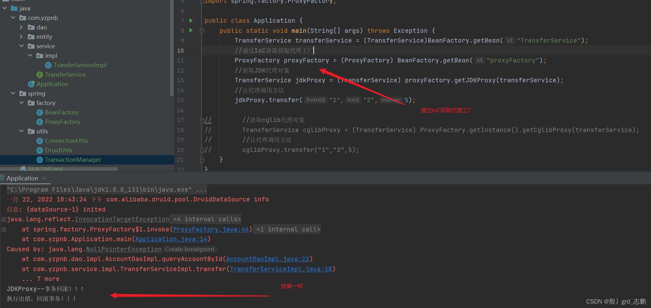Image resolution: width=651 pixels, height=308 pixels.
Task: Click the project tree horizontal scrollbar
Action: (59, 169)
